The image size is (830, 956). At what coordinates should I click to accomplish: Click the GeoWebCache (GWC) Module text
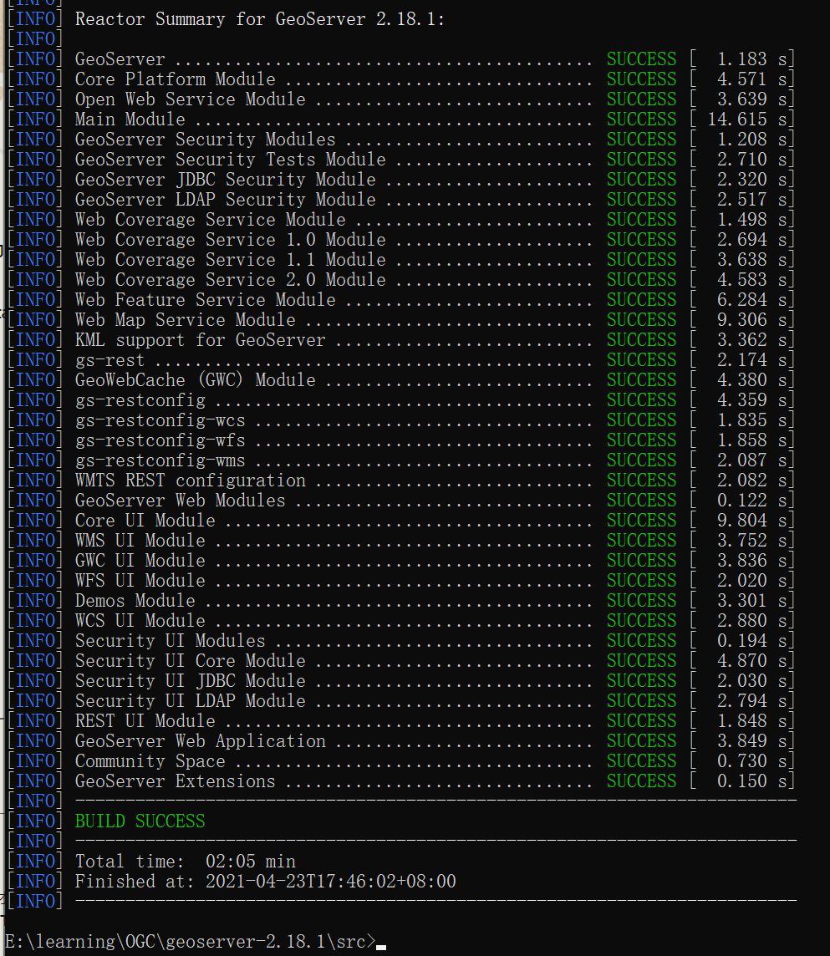click(195, 380)
